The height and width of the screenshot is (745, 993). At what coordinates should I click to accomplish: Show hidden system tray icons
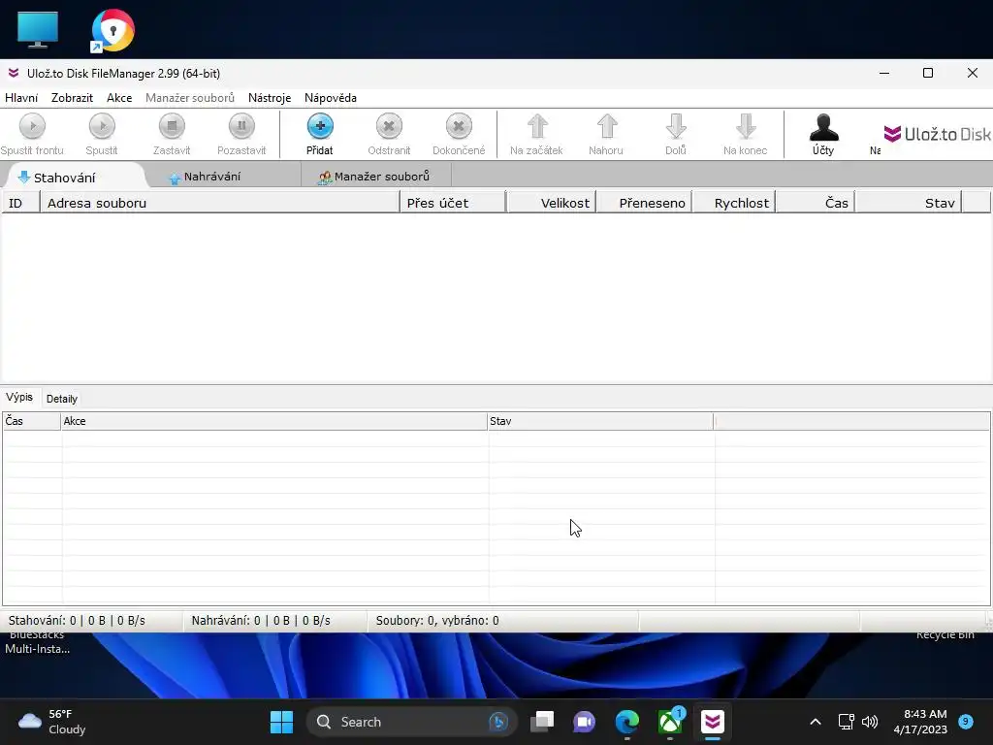(x=816, y=722)
